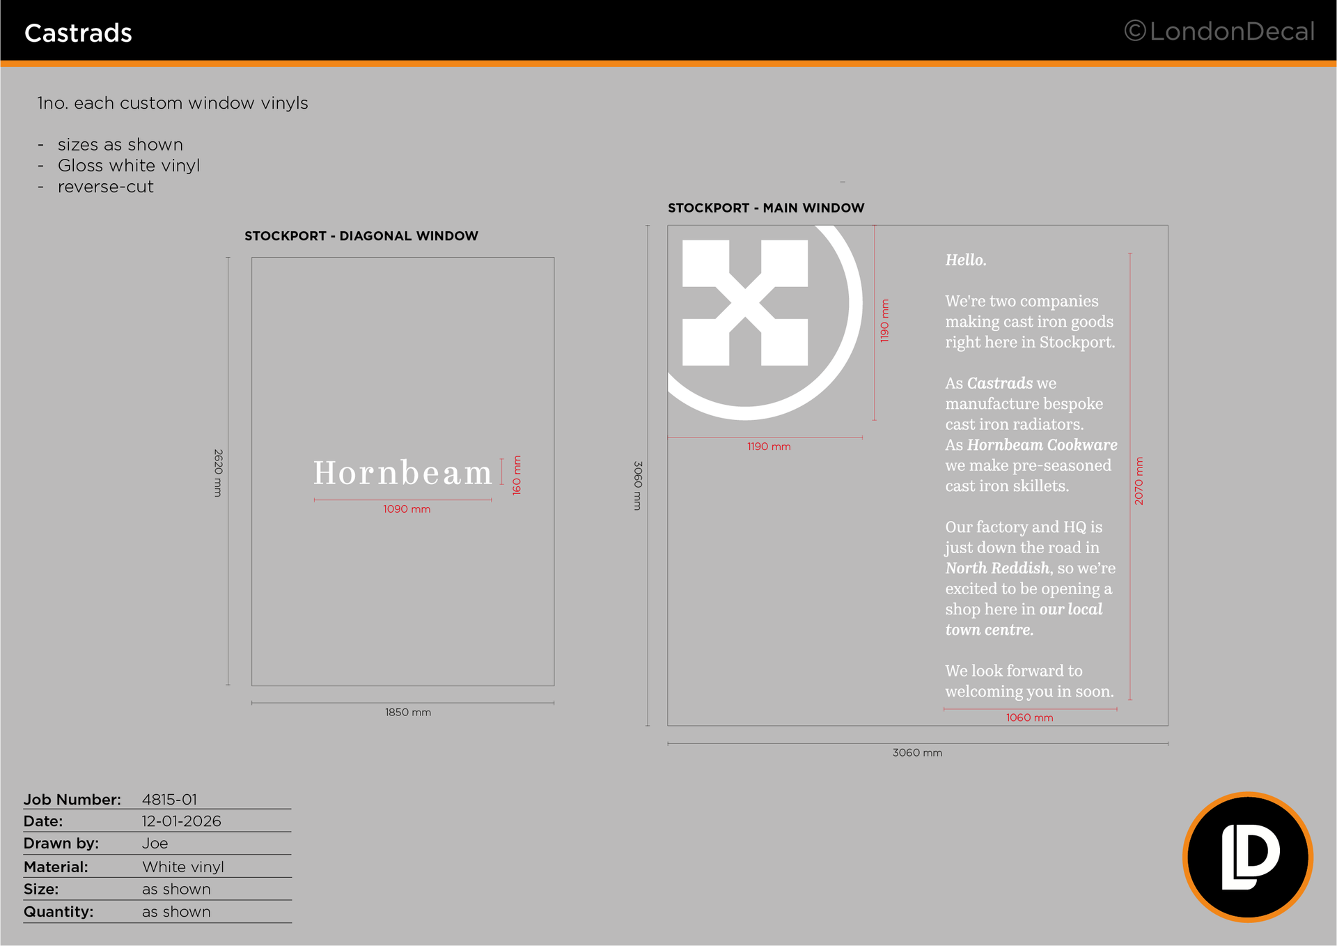1337x946 pixels.
Task: Click the round LD logo badge
Action: point(1248,857)
